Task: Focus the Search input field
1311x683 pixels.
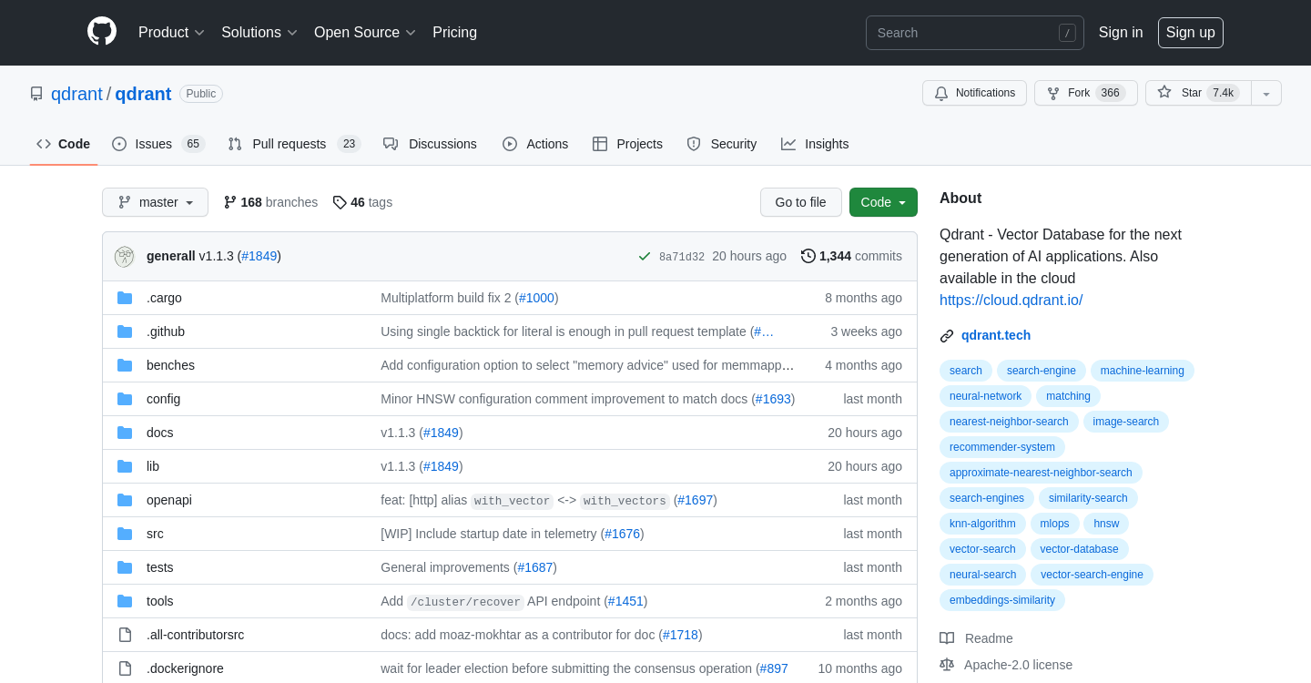Action: (x=974, y=33)
